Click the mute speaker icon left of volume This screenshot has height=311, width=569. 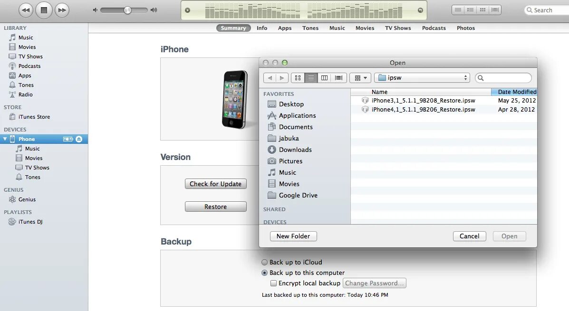point(95,10)
